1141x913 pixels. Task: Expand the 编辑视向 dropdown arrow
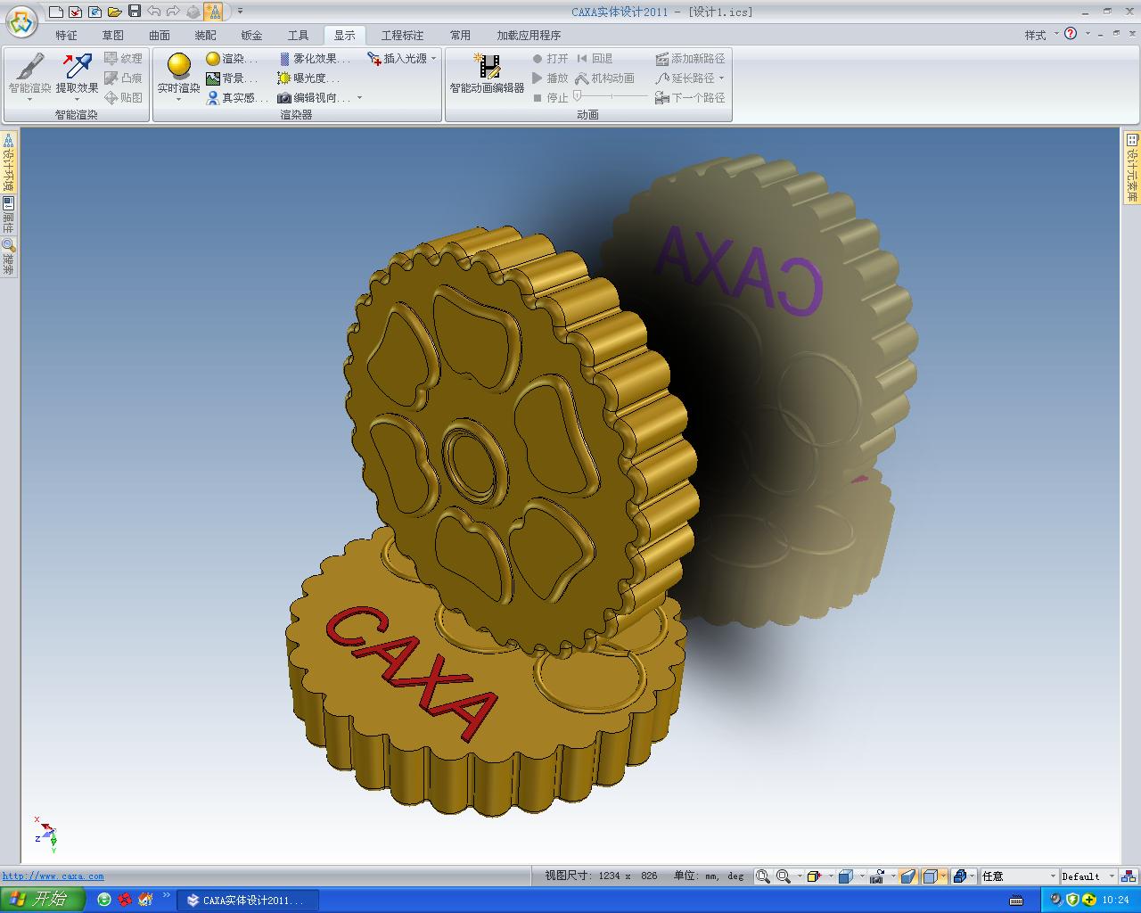pos(360,98)
